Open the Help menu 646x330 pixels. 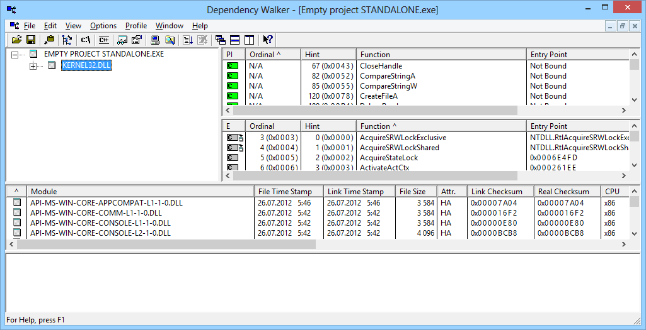coord(200,26)
